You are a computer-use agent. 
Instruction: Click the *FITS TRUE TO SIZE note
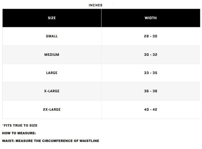point(20,125)
